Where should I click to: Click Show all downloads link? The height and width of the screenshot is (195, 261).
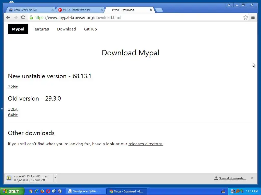click(232, 178)
